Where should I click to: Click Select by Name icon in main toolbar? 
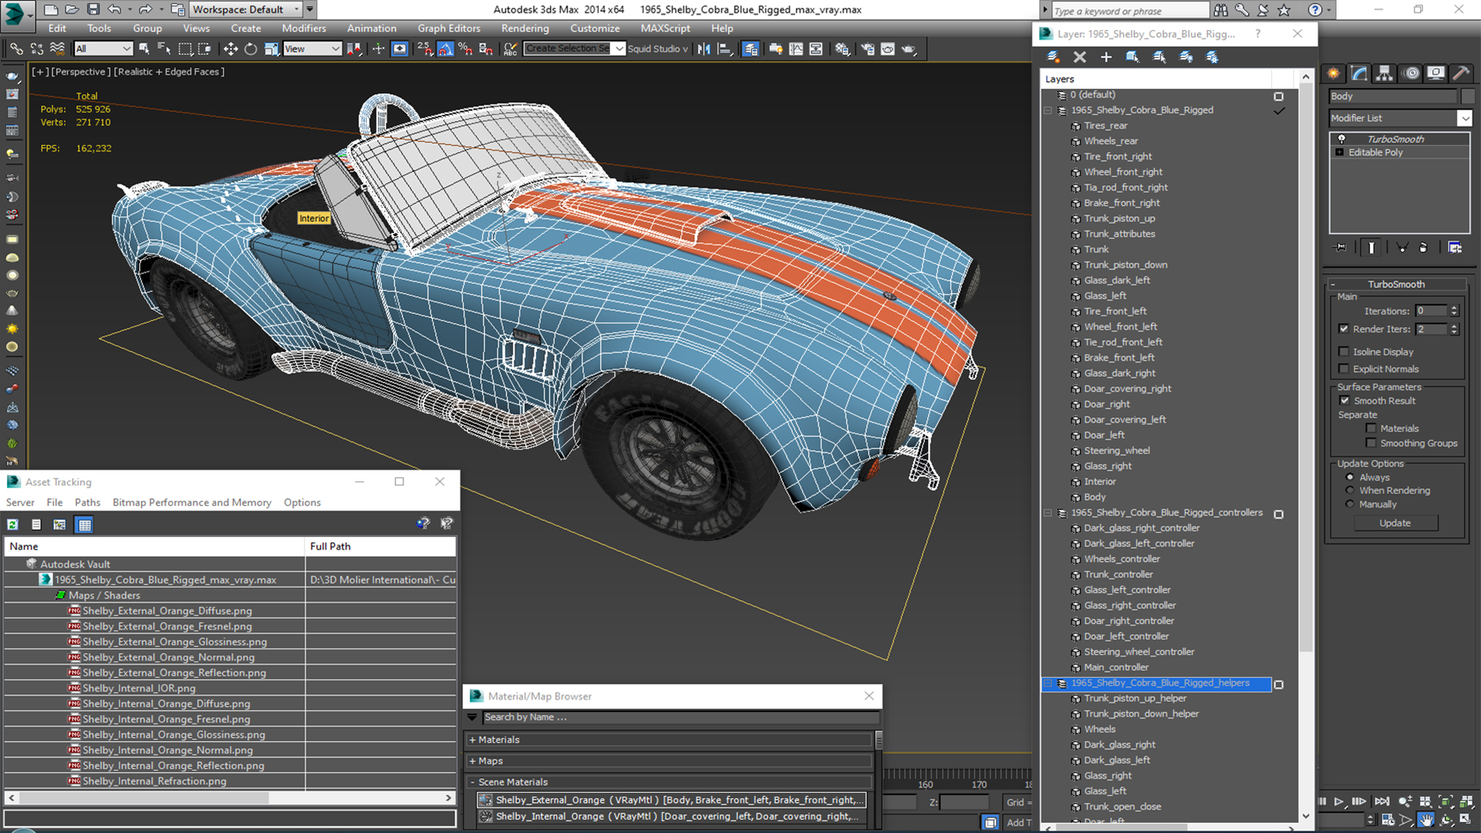click(x=164, y=49)
